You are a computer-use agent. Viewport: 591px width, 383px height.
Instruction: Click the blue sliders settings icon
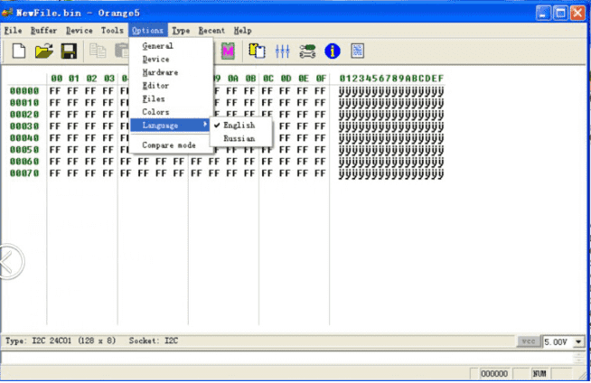click(x=282, y=51)
